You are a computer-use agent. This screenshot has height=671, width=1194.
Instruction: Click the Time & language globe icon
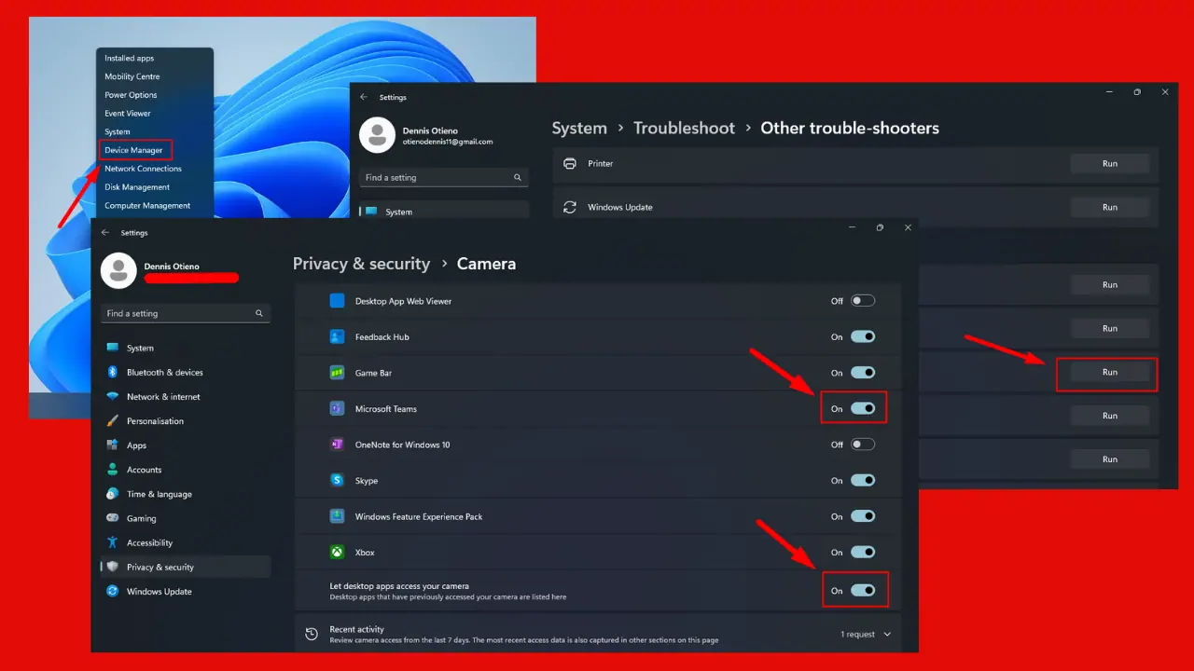(113, 494)
